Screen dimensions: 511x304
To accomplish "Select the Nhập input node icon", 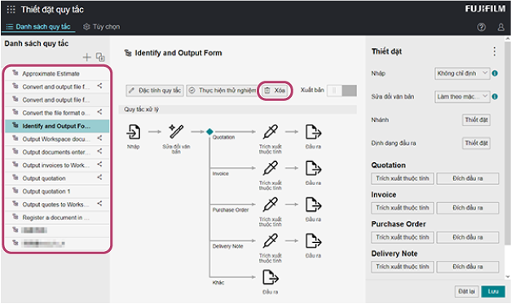I will [134, 132].
